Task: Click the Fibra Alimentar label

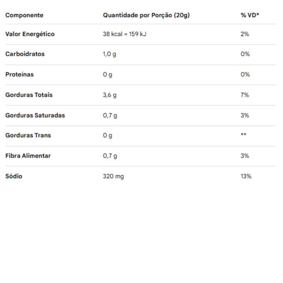Action: (x=28, y=156)
